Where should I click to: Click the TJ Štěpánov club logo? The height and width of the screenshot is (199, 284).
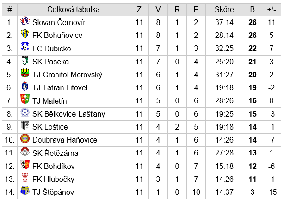click(25, 191)
